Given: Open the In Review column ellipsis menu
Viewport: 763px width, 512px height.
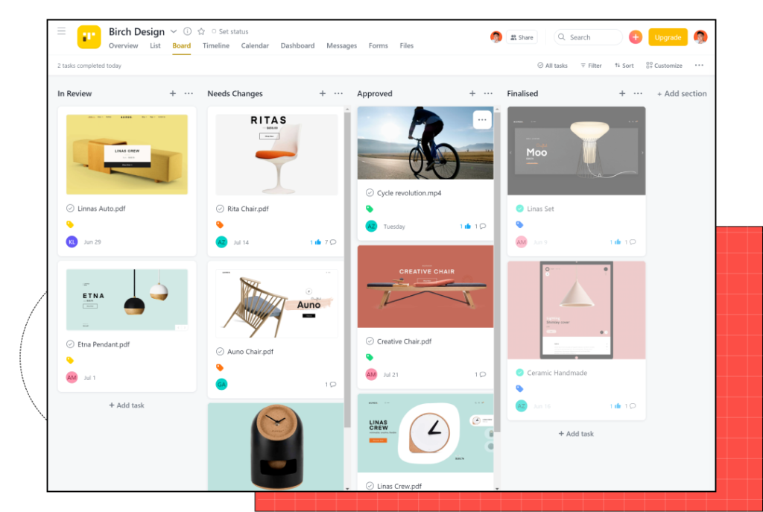Looking at the screenshot, I should pos(189,93).
